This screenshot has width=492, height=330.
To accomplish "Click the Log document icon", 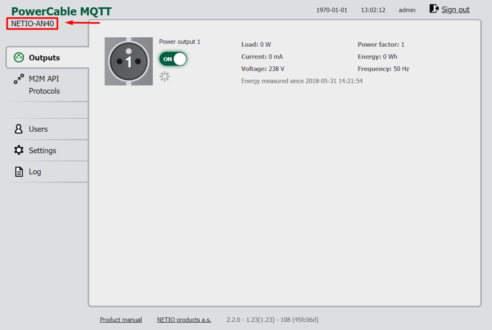I will click(x=19, y=172).
